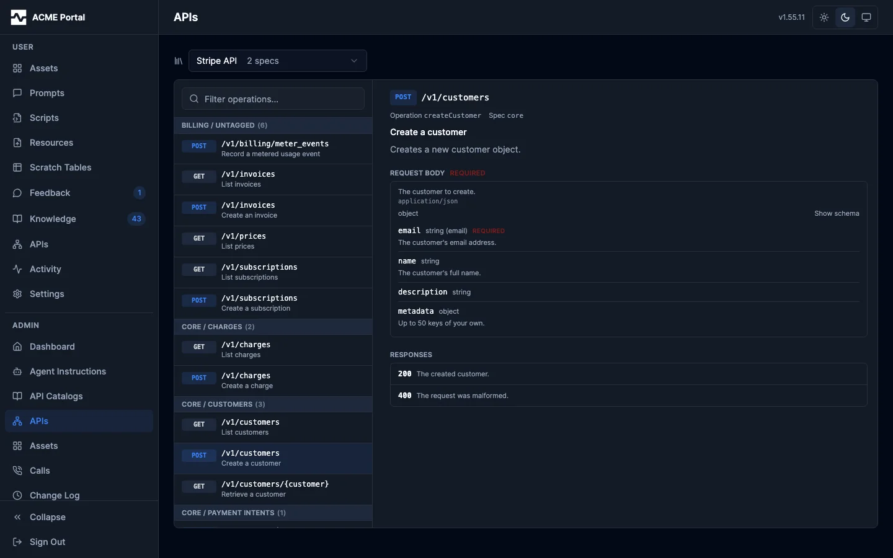Click the Knowledge book icon in sidebar
Viewport: 893px width, 558px height.
click(17, 219)
